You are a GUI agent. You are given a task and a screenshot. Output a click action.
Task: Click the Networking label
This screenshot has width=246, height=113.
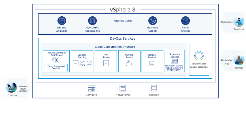(x=122, y=95)
